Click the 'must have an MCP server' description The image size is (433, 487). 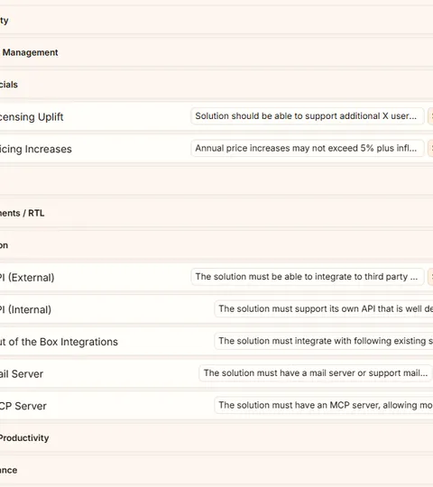coord(324,405)
